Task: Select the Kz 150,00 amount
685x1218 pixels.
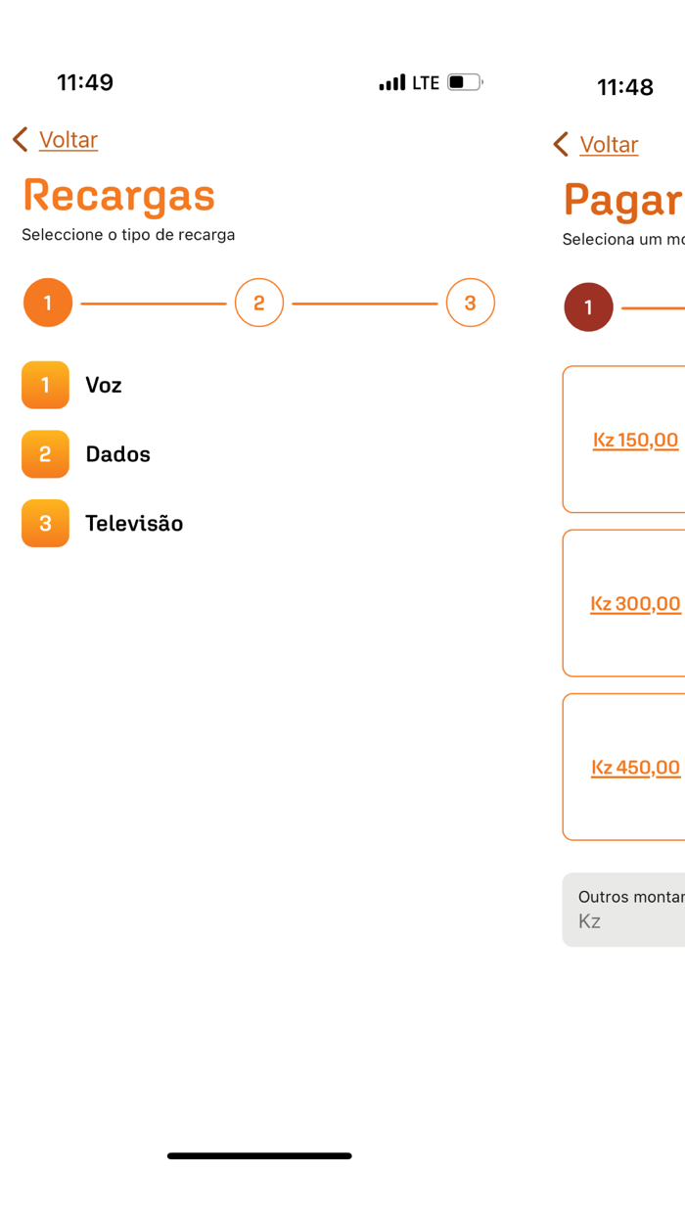Action: [x=635, y=440]
